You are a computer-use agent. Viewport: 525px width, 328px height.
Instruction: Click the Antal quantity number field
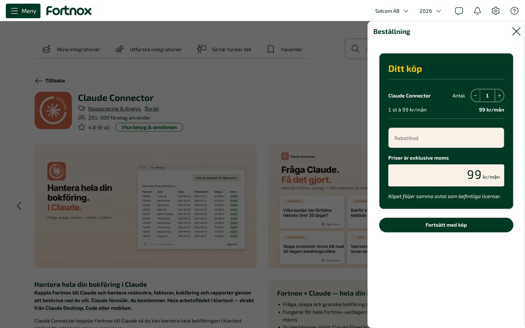pyautogui.click(x=487, y=95)
